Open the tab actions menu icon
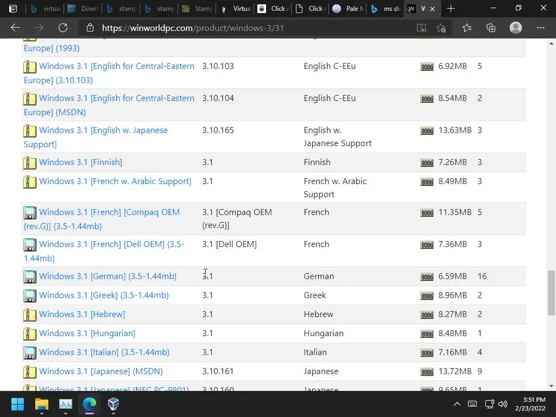Image resolution: width=556 pixels, height=417 pixels. tap(13, 9)
